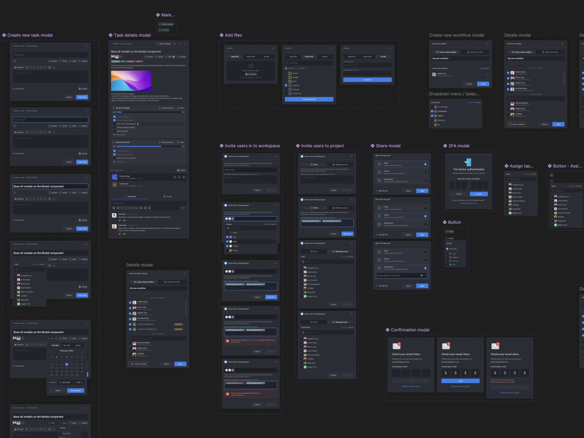Open the February 2022 month selector in date picker

tap(67, 351)
